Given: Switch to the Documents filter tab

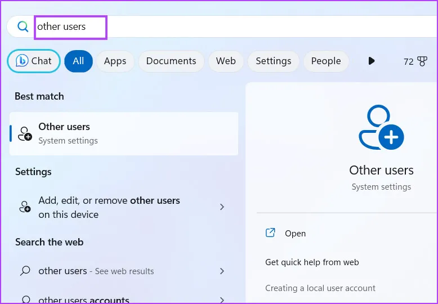Looking at the screenshot, I should coord(171,61).
